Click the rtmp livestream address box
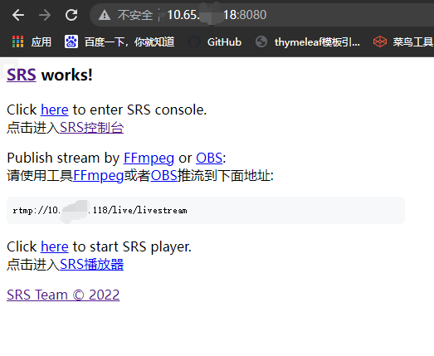Viewport: 434px width, 356px height. 206,211
